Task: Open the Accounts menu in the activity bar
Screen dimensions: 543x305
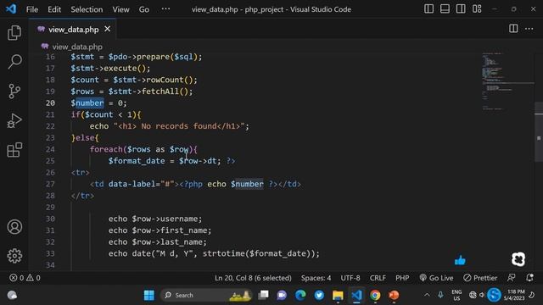Action: pos(14,227)
